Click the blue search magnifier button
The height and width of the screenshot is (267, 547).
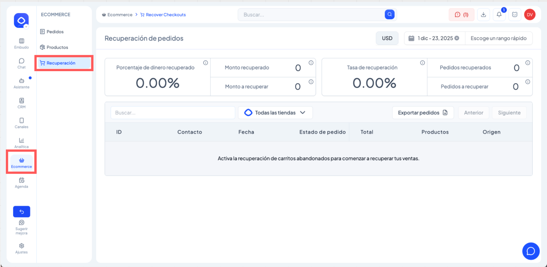pyautogui.click(x=390, y=15)
